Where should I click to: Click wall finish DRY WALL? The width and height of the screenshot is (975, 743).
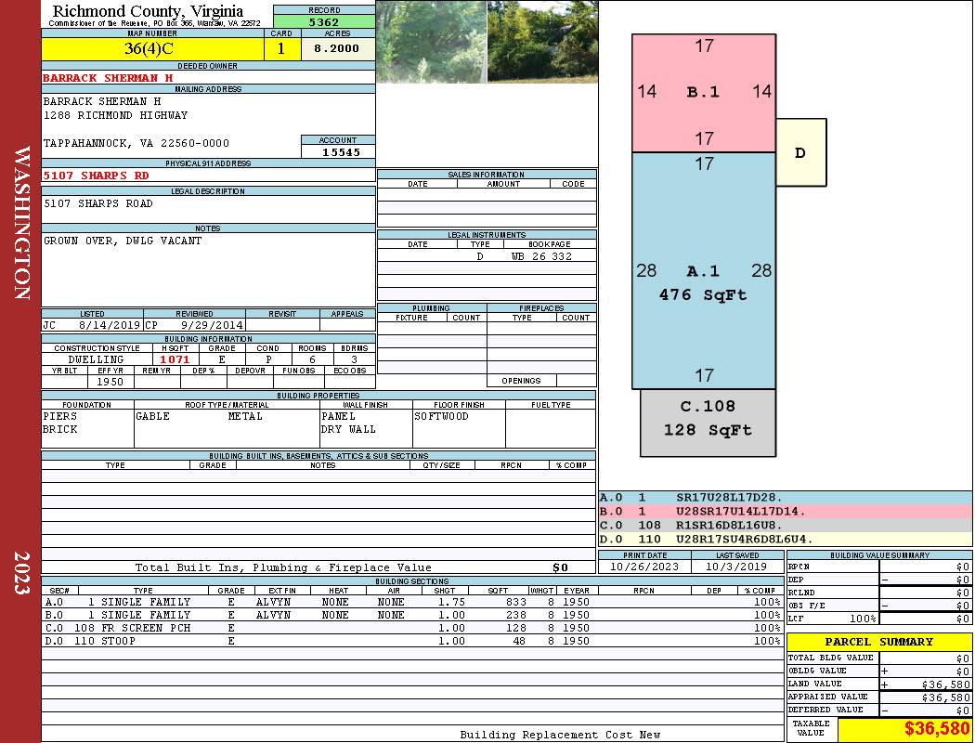tap(348, 429)
